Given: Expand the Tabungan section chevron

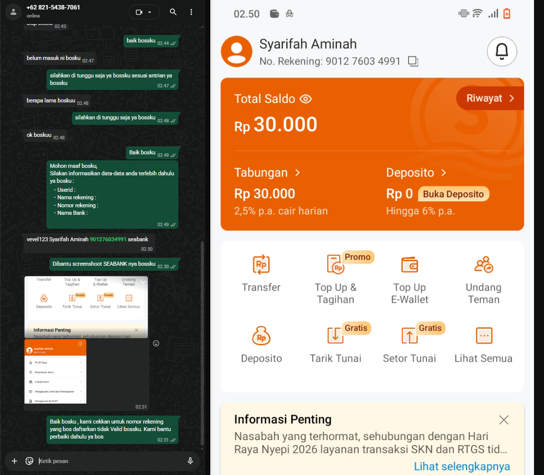Looking at the screenshot, I should [x=297, y=173].
